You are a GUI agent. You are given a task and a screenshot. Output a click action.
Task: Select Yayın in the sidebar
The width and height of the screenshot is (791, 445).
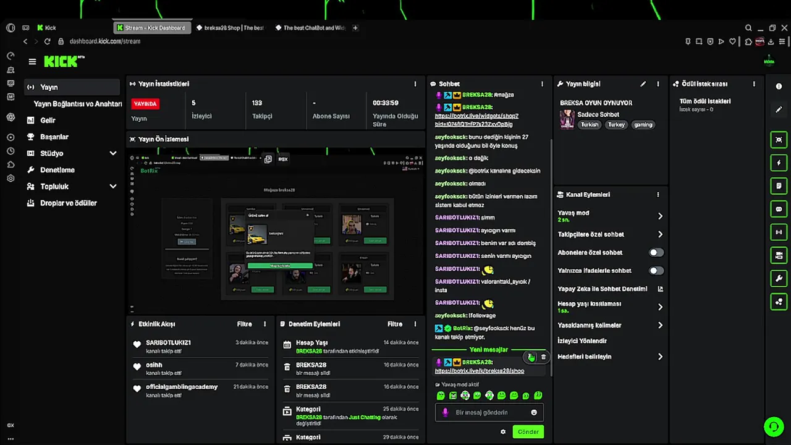click(x=72, y=87)
